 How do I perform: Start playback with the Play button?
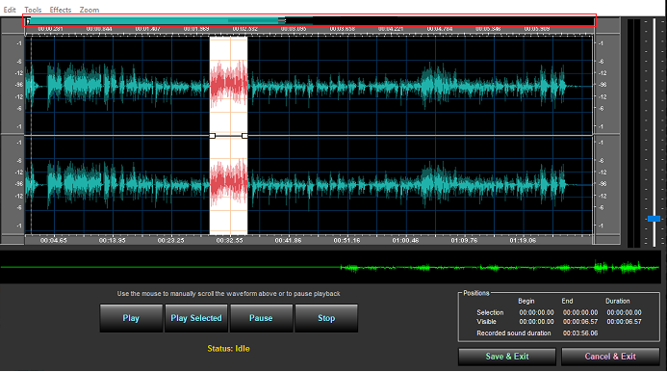131,318
